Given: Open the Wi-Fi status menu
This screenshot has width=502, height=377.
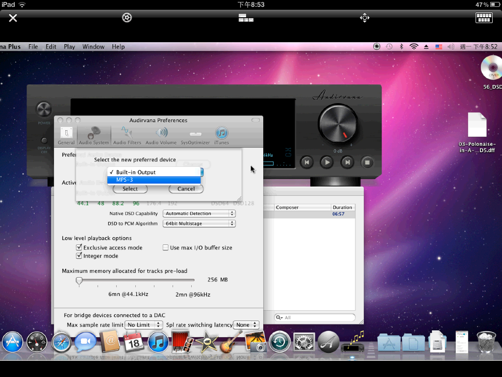Looking at the screenshot, I should (x=414, y=47).
